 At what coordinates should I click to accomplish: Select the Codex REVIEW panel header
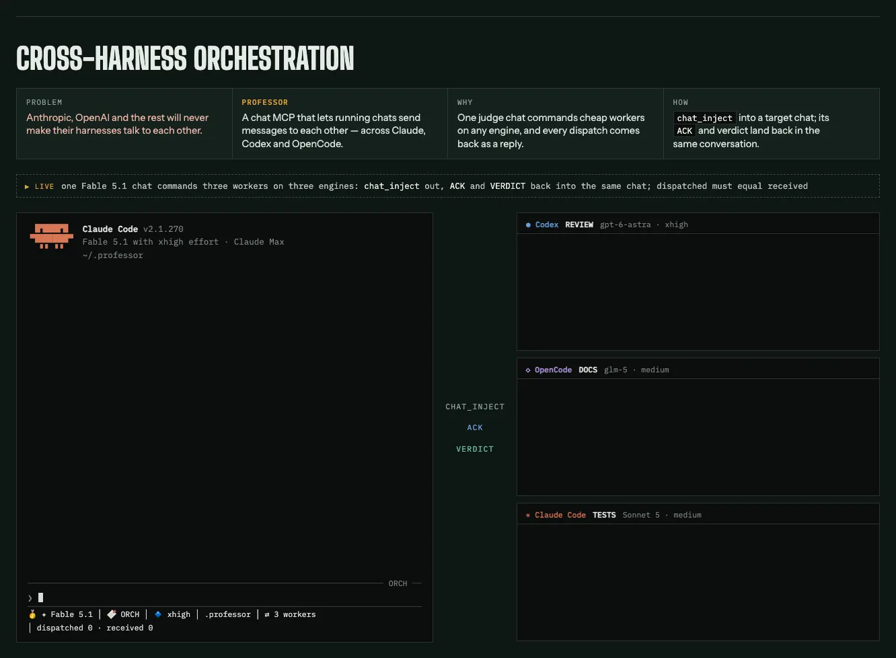pyautogui.click(x=698, y=224)
